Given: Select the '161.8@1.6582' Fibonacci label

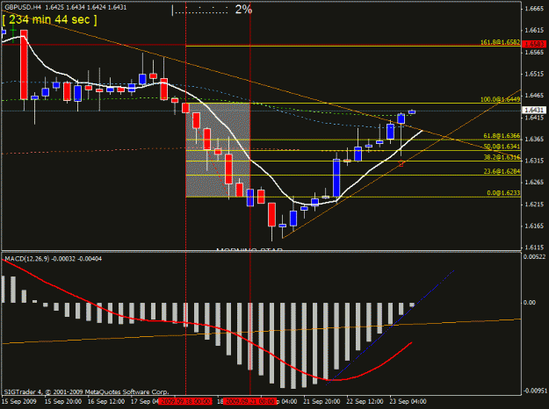Looking at the screenshot, I should 500,42.
